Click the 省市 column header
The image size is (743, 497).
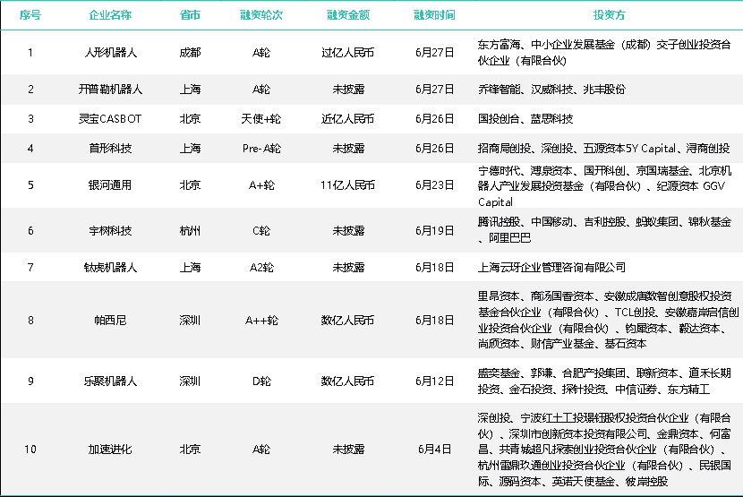click(190, 15)
